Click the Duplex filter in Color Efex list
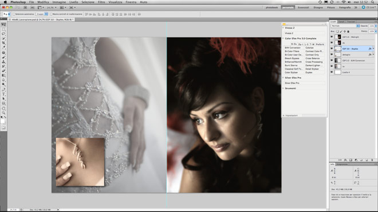The width and height of the screenshot is (378, 212). (x=309, y=73)
